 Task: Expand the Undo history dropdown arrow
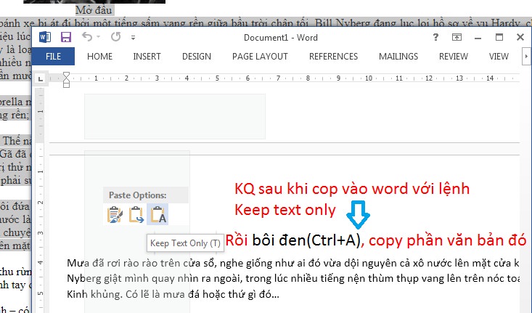(98, 37)
